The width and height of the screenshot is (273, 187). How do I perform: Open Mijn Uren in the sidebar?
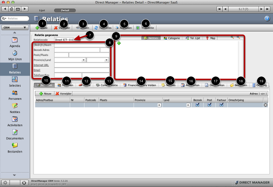(15, 55)
